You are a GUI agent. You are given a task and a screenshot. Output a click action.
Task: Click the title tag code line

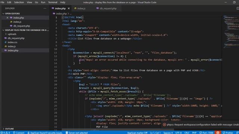(x=105, y=39)
